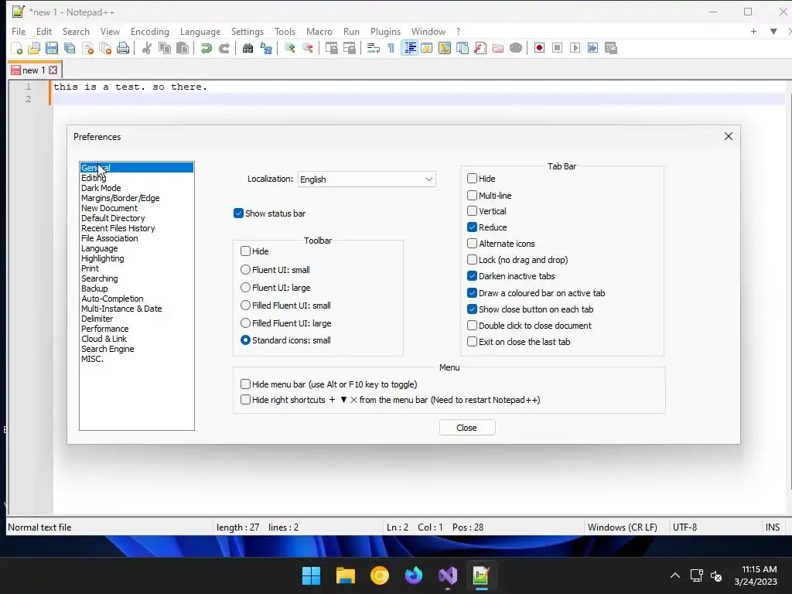
Task: Click the Redo arrow icon
Action: 224,48
